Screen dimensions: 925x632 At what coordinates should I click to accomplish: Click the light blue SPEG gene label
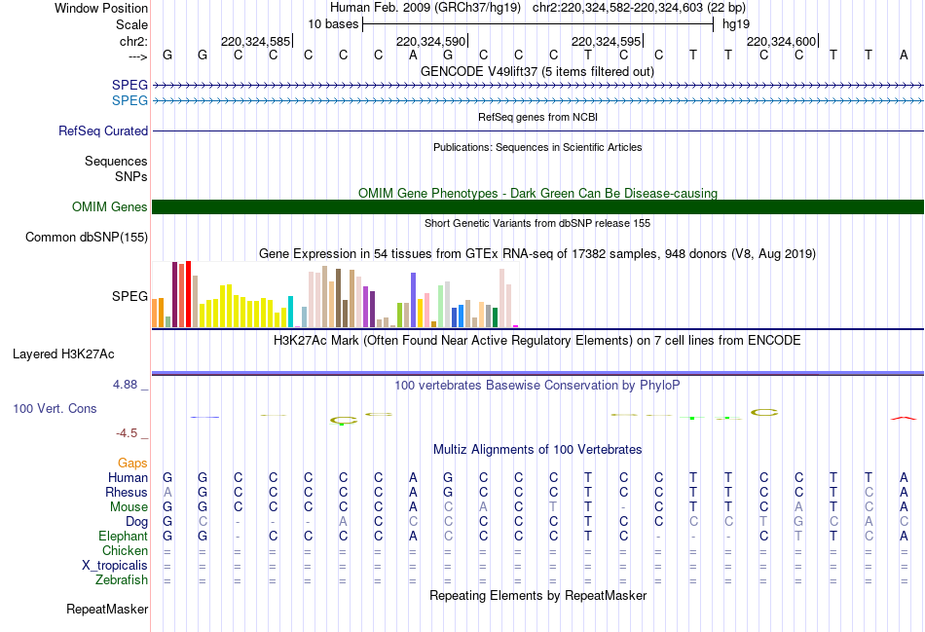[x=129, y=100]
